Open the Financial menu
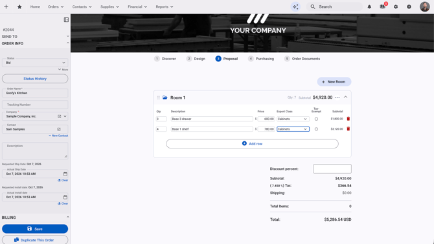434x244 pixels. 137,6
